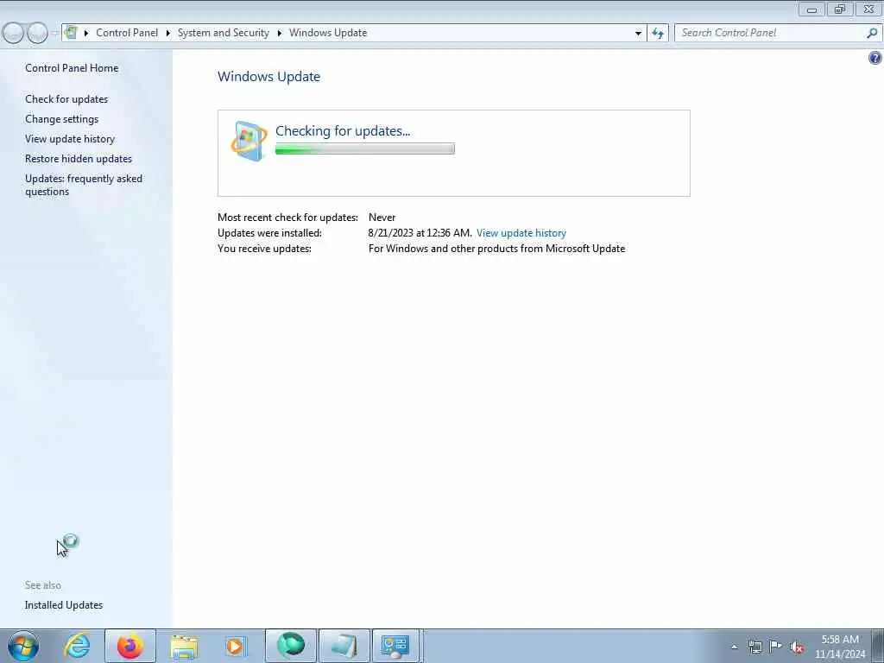
Task: Click the Checking for updates progress bar
Action: [x=365, y=148]
